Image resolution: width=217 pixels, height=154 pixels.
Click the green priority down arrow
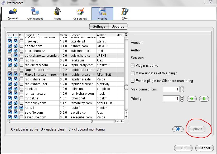point(204,99)
